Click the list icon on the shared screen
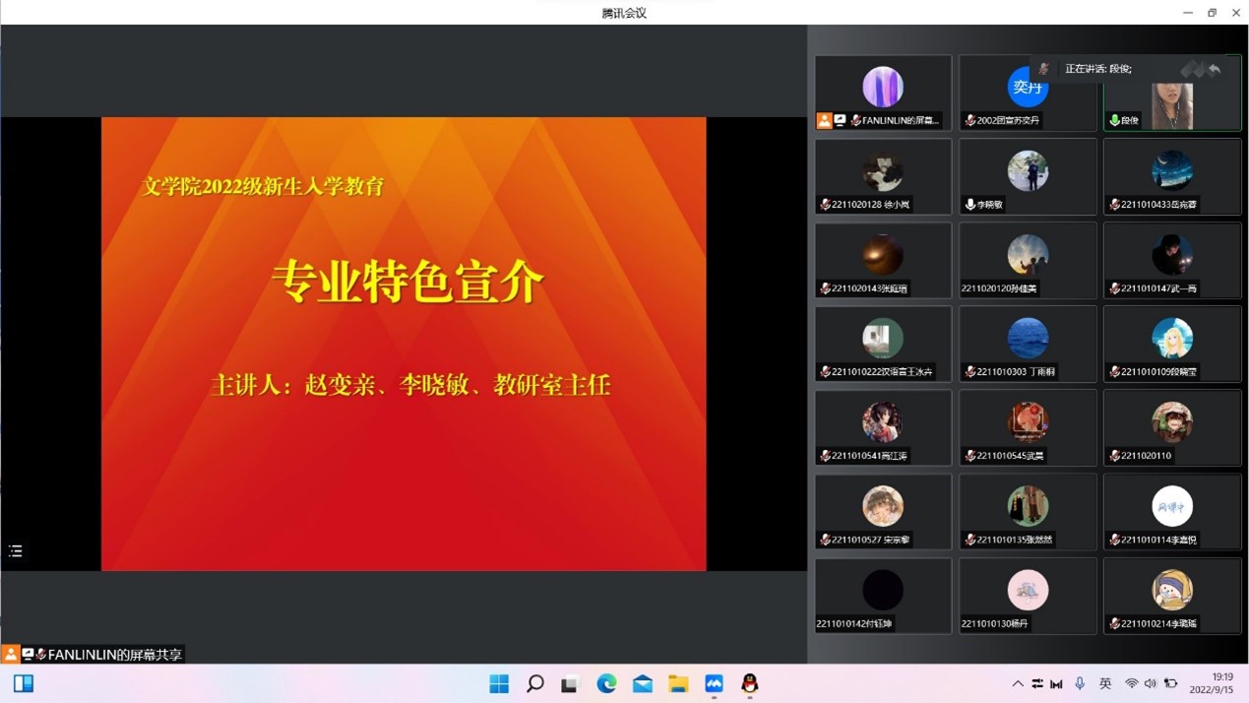 point(16,551)
